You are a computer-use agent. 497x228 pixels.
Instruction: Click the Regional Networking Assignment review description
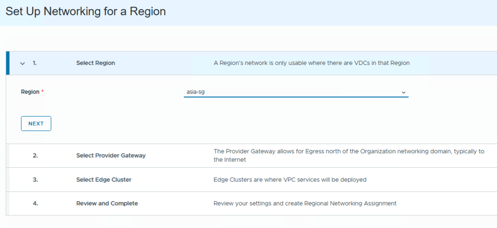coord(305,203)
